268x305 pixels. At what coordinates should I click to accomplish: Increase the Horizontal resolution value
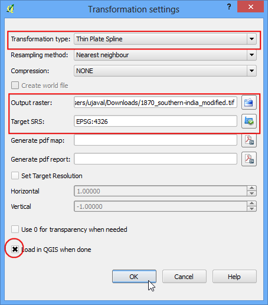coord(251,188)
